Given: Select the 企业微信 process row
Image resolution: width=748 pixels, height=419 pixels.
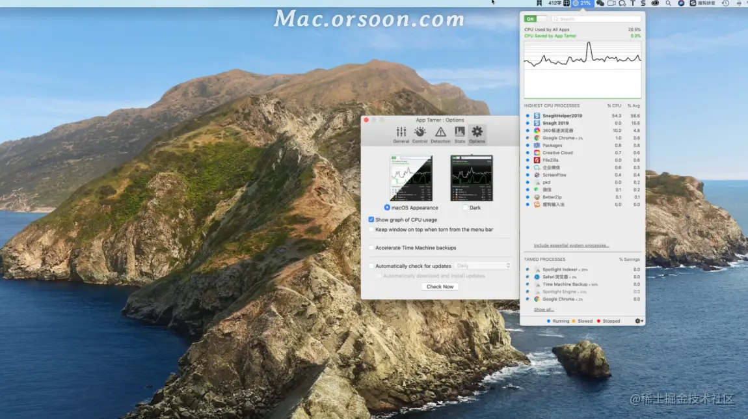Looking at the screenshot, I should pyautogui.click(x=583, y=167).
